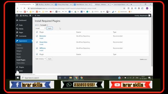Open the GDOCS bookmark

click(95, 11)
